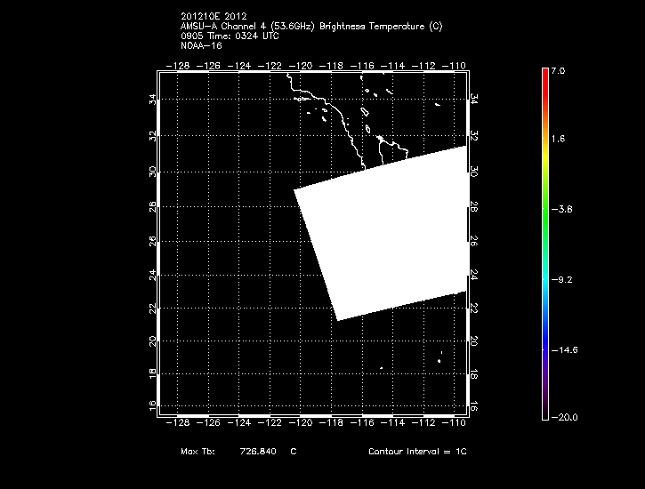Select the Max Tb value 726.840
The height and width of the screenshot is (489, 645).
[x=257, y=452]
